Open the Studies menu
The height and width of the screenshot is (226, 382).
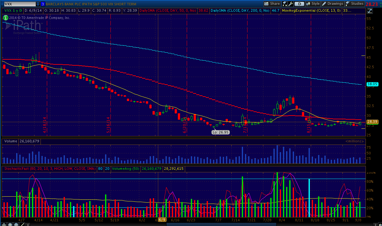tap(354, 4)
